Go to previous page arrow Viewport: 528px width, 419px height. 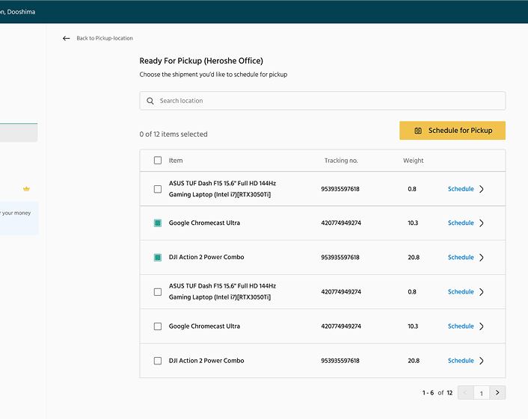[466, 392]
